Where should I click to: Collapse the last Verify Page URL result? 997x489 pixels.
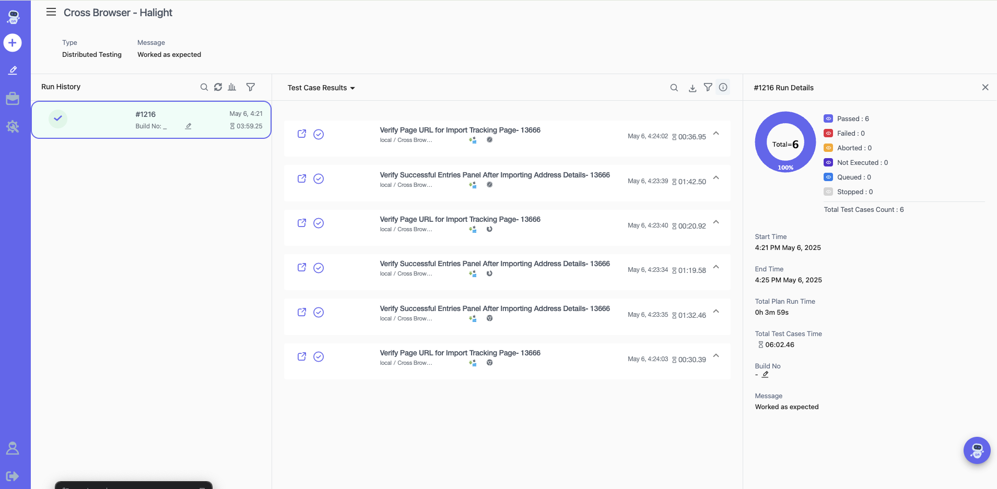[716, 356]
